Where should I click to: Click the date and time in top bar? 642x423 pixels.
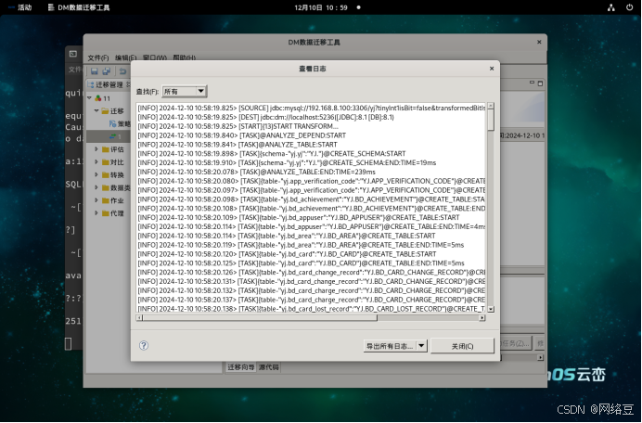(321, 7)
